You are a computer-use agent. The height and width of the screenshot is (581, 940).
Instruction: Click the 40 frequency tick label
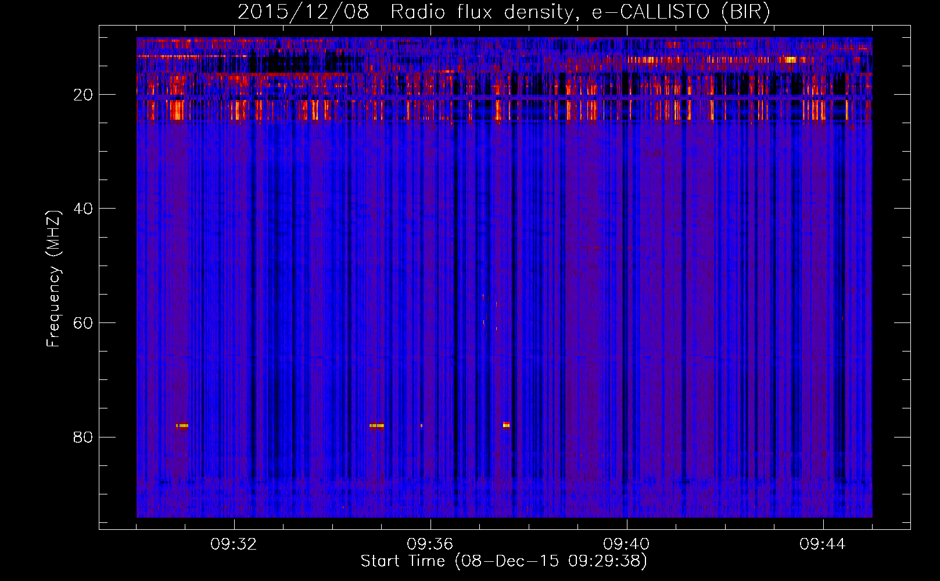pos(83,209)
